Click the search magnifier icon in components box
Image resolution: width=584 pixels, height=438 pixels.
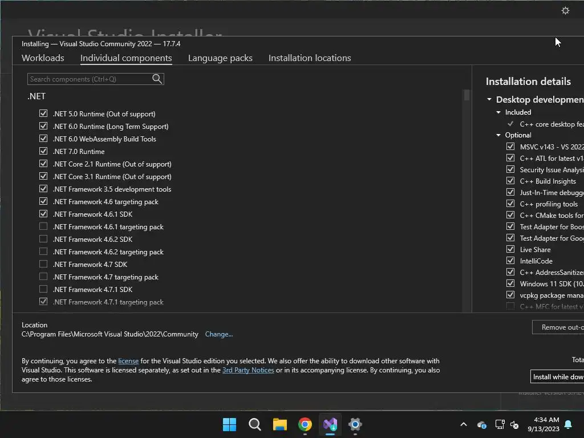[x=157, y=79]
